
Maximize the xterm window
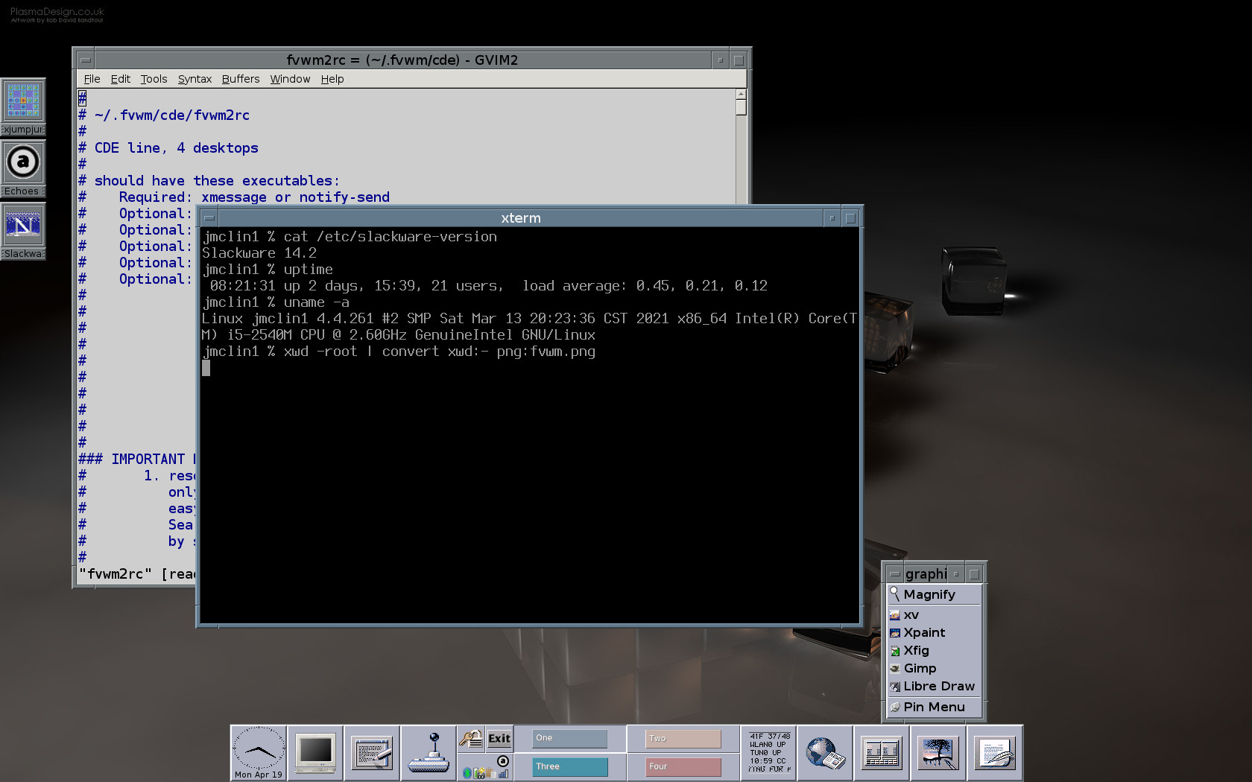[x=850, y=218]
